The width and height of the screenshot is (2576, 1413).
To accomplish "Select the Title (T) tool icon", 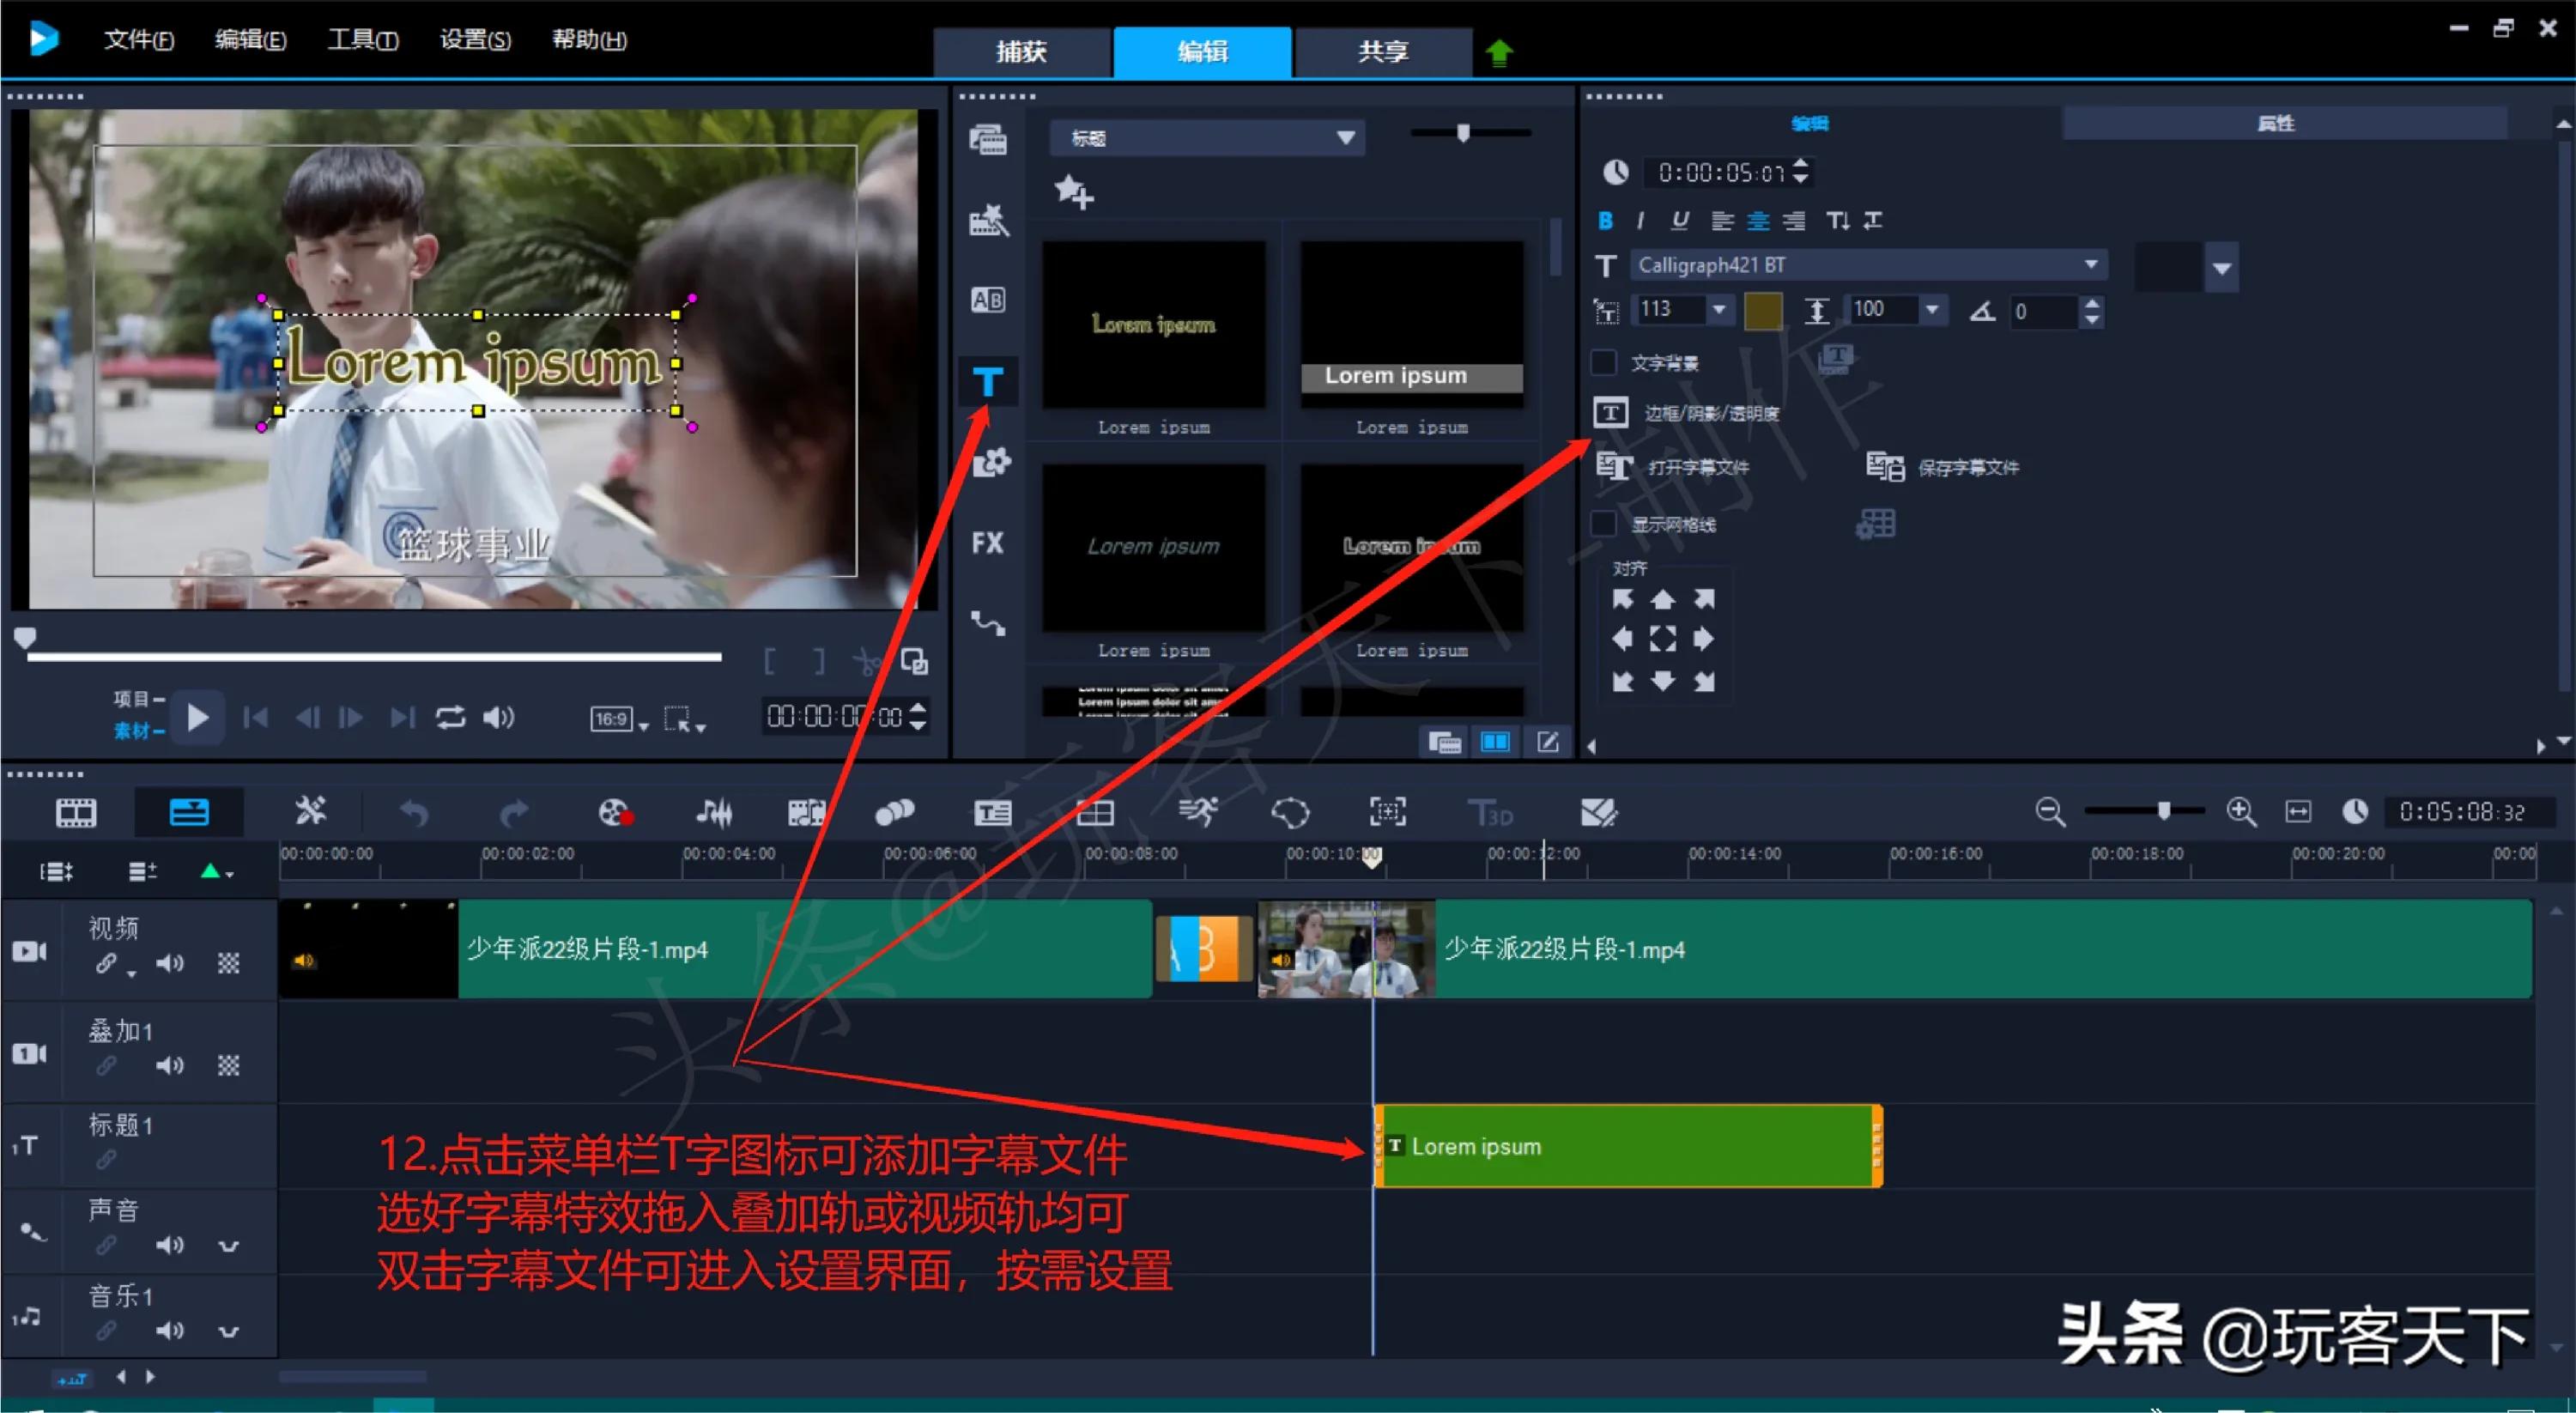I will tap(987, 381).
